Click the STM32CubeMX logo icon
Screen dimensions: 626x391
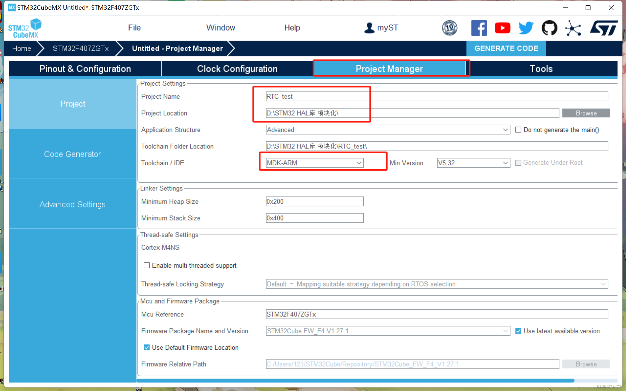[25, 28]
